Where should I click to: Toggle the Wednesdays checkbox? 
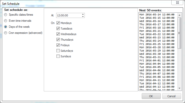pos(58,34)
